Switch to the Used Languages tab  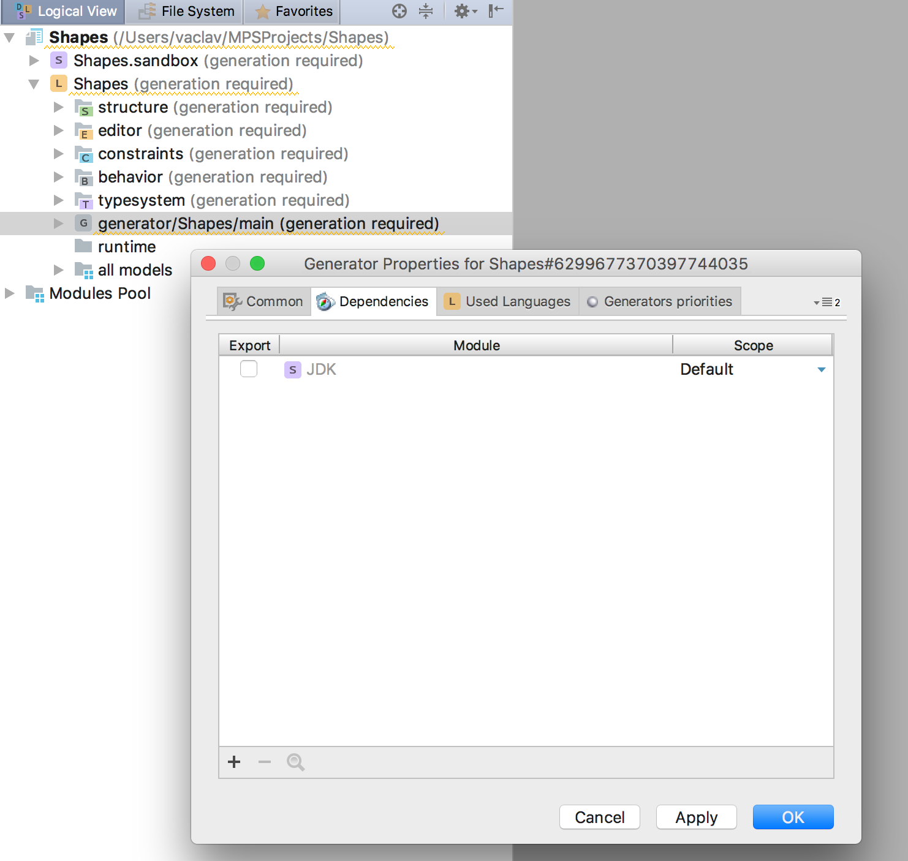[508, 301]
